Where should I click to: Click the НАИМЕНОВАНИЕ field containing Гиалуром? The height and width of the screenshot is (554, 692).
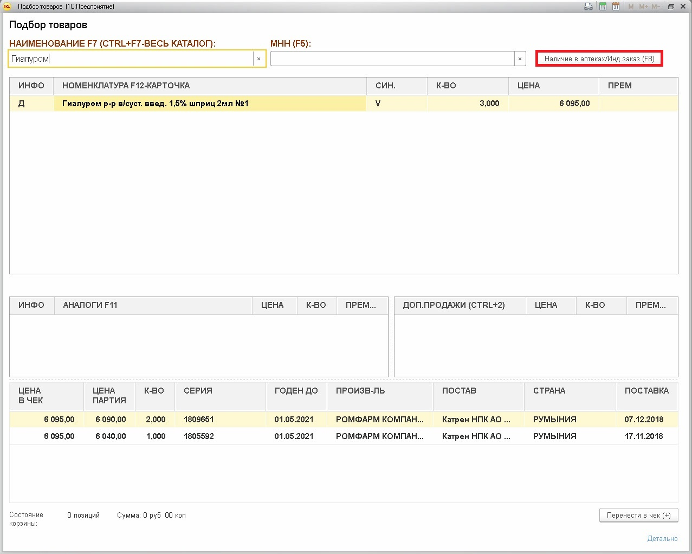coord(130,59)
